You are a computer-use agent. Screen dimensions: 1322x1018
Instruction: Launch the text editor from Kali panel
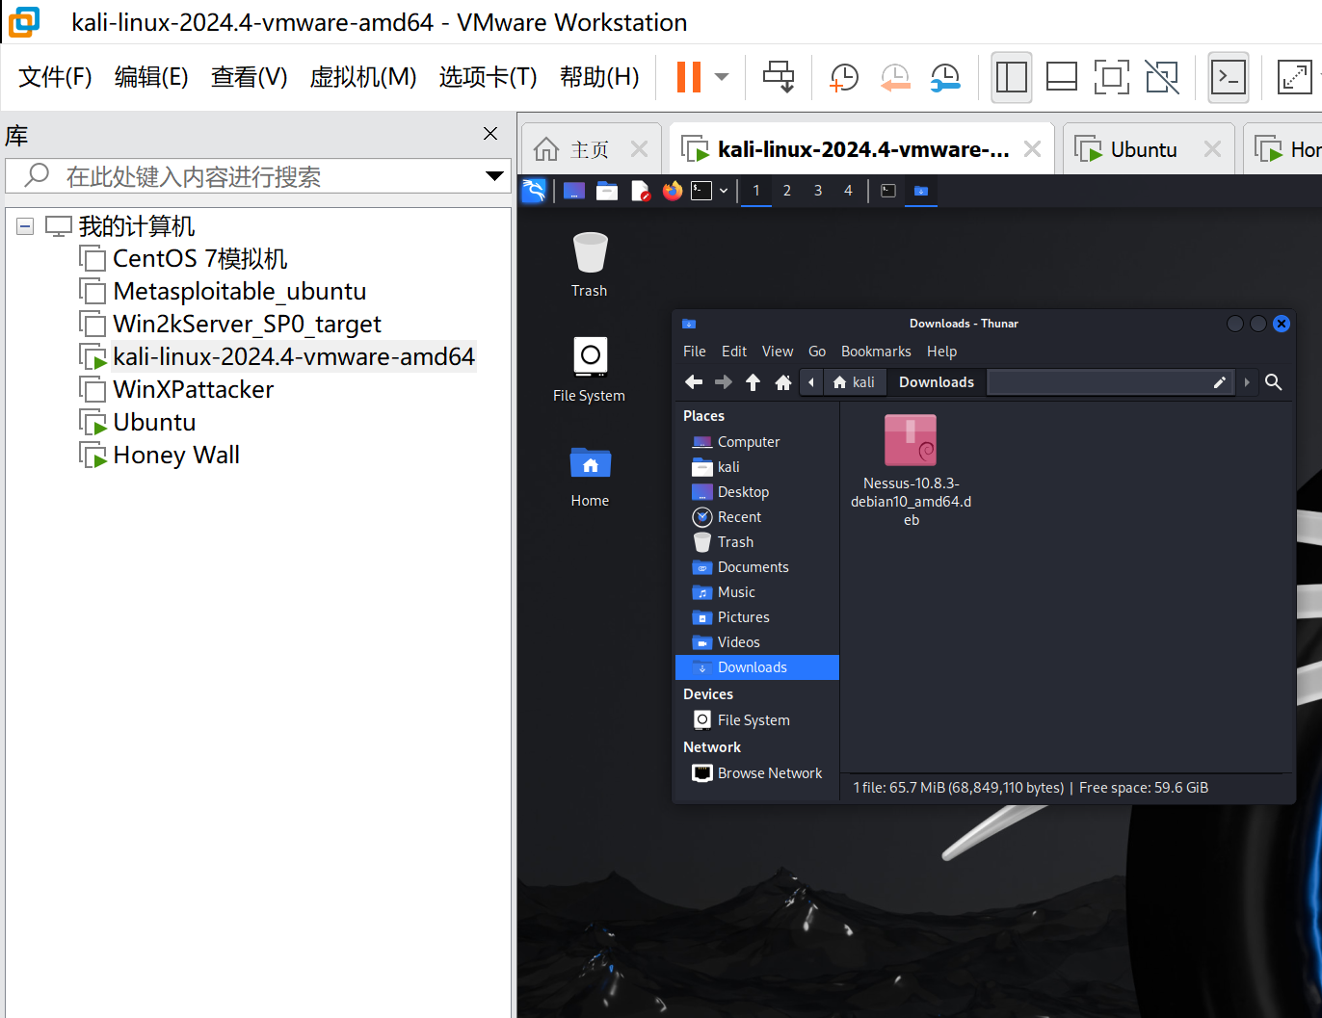[640, 191]
